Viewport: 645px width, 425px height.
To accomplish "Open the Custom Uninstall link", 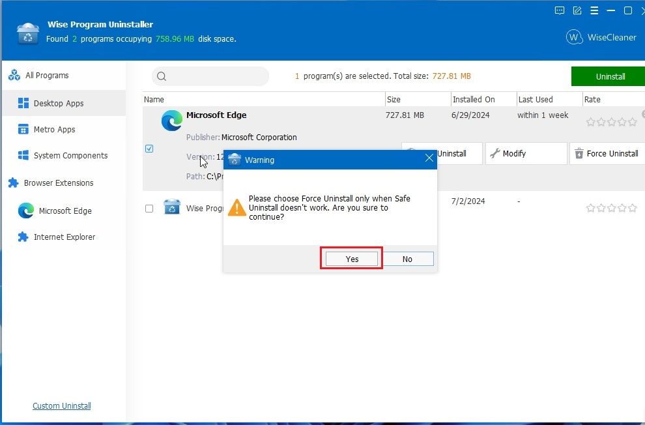I will pos(61,405).
